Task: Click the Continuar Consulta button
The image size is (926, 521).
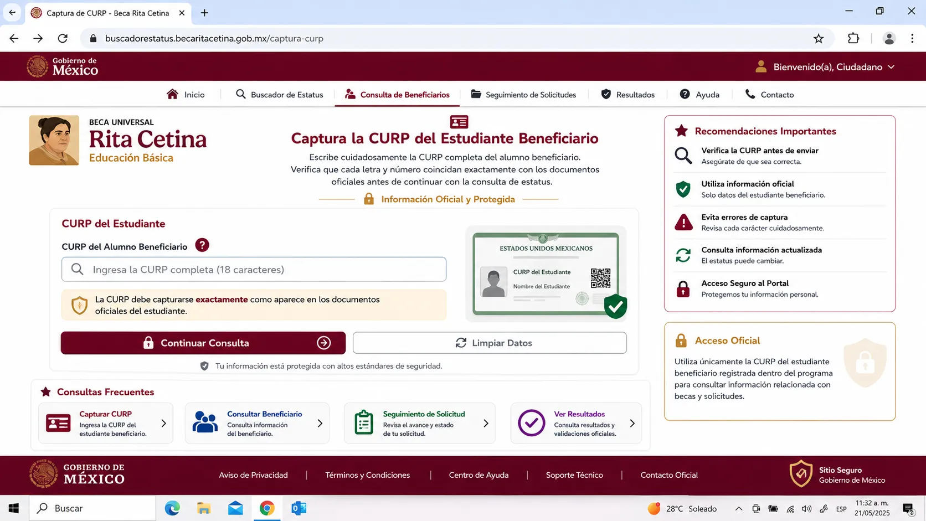Action: click(x=203, y=343)
